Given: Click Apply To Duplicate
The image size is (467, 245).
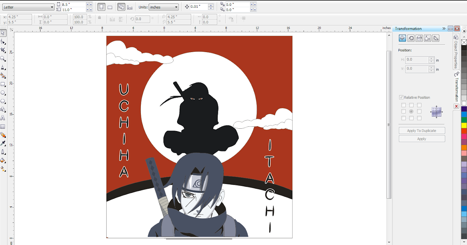Looking at the screenshot, I should click(x=421, y=130).
